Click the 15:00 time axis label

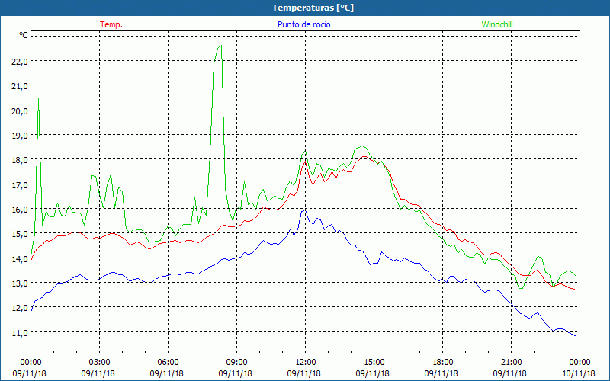pos(374,363)
